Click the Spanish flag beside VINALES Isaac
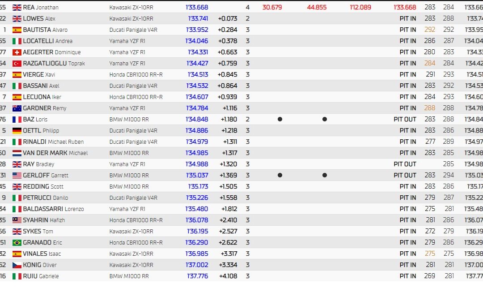This screenshot has width=483, height=288. 17,254
